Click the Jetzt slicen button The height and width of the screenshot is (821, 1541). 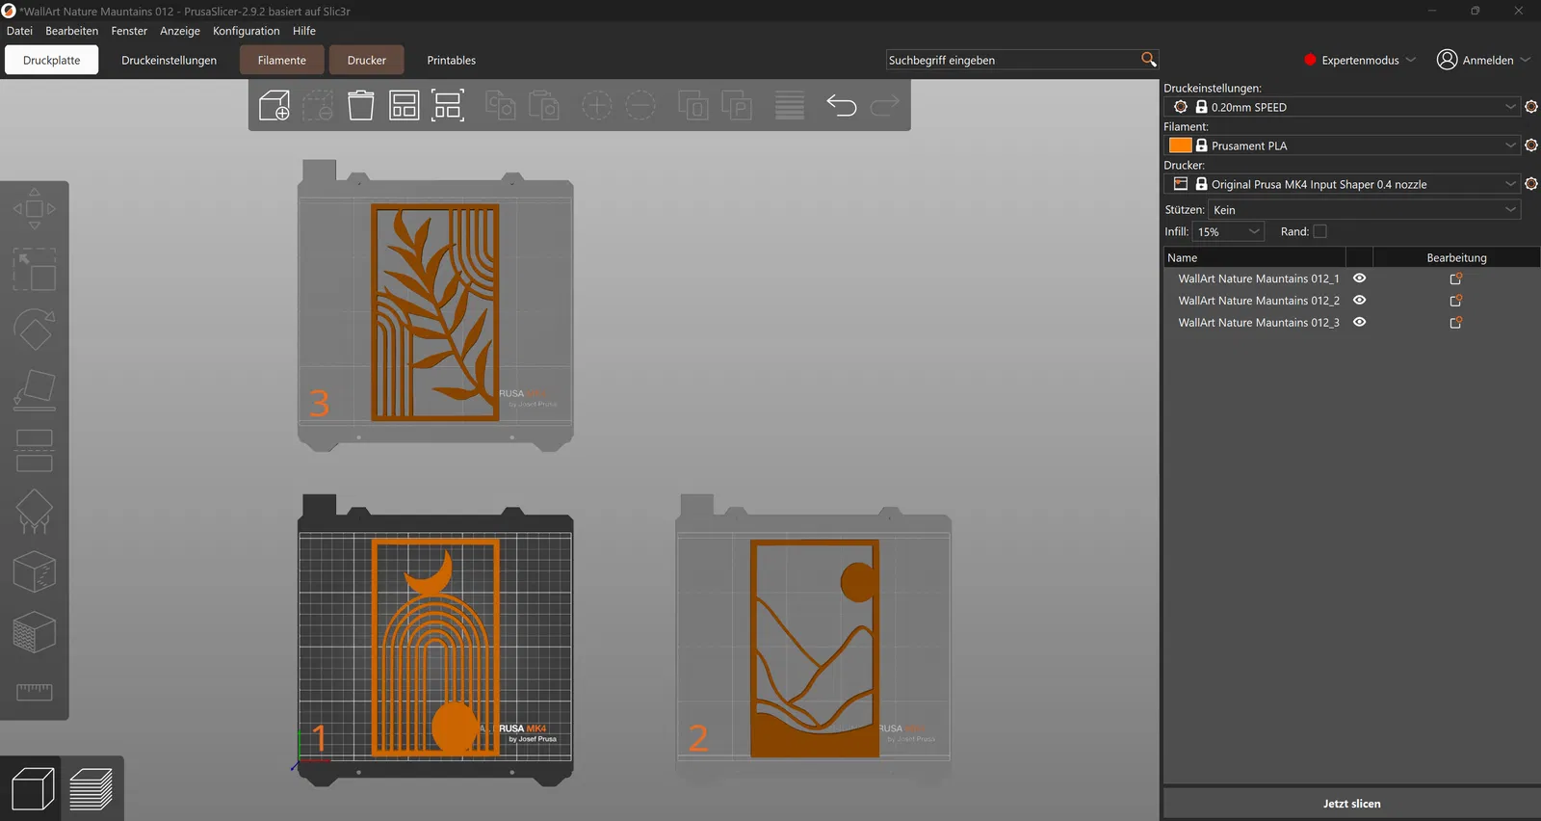coord(1351,804)
